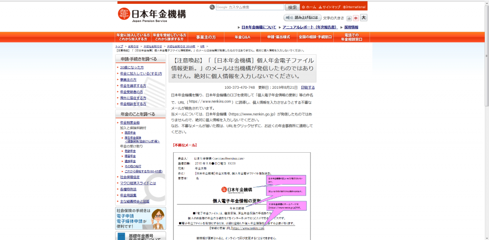The height and width of the screenshot is (240, 489).
Task: Open 20歳になった方 sidebar link
Action: pyautogui.click(x=132, y=67)
